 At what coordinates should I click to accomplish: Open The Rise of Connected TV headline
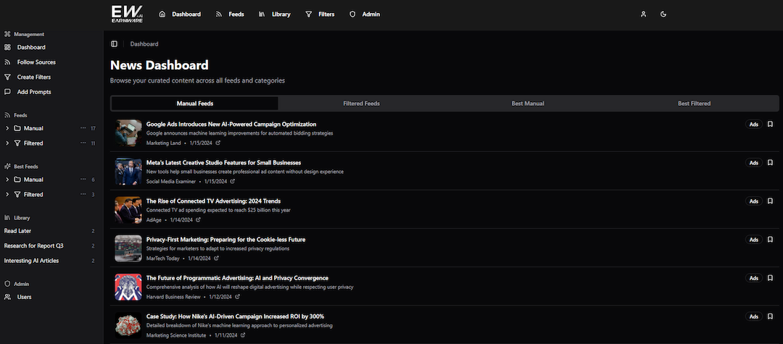point(213,201)
